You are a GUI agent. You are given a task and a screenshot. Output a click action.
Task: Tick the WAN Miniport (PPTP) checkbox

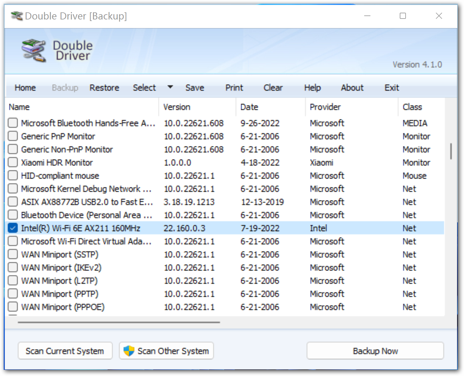tap(13, 294)
